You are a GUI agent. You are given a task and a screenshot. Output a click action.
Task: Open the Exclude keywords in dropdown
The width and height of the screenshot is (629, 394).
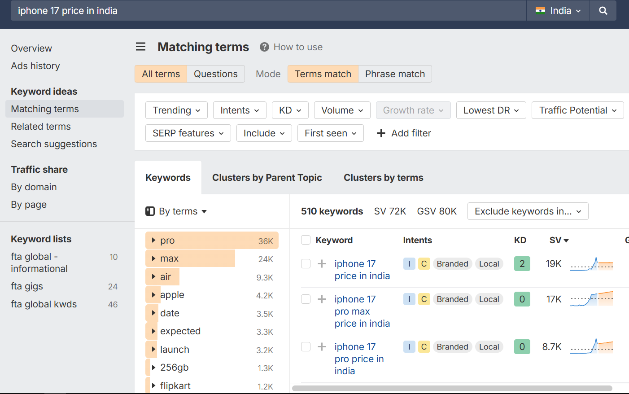coord(528,211)
